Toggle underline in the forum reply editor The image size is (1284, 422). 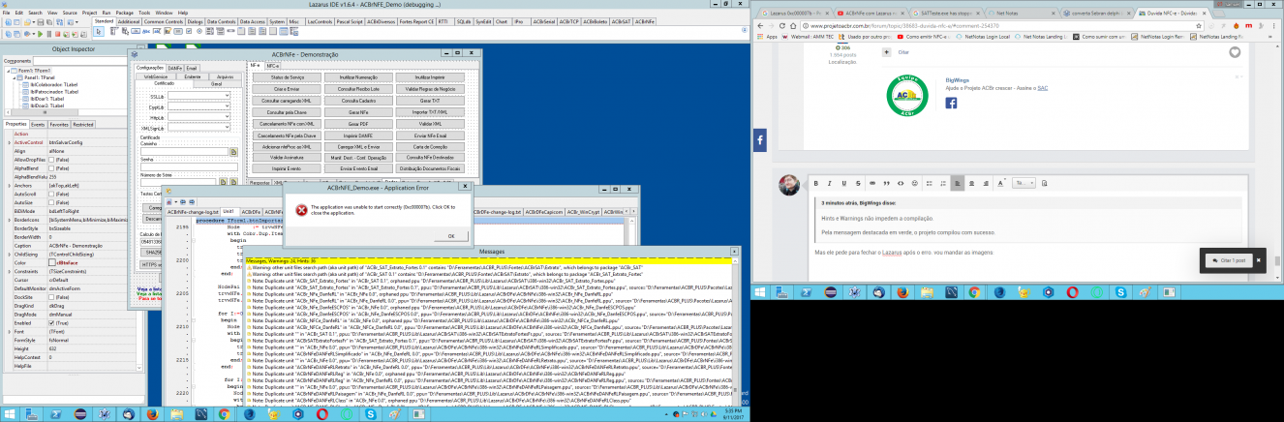click(x=843, y=183)
